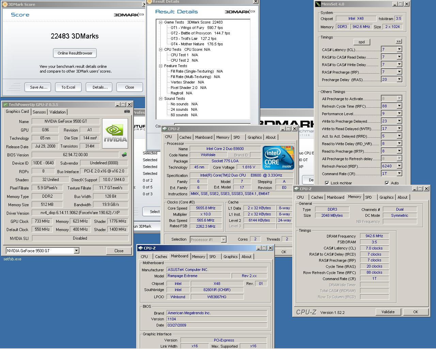The width and height of the screenshot is (436, 349).
Task: Click the NVIDIA logo in GPU-Z
Action: tap(115, 133)
